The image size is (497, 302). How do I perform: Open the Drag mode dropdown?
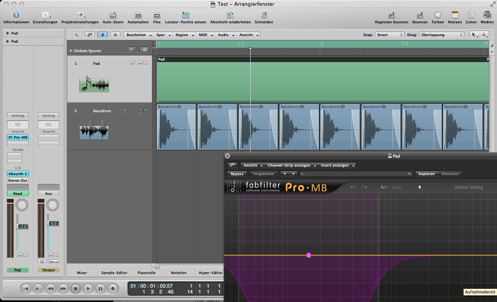point(441,35)
